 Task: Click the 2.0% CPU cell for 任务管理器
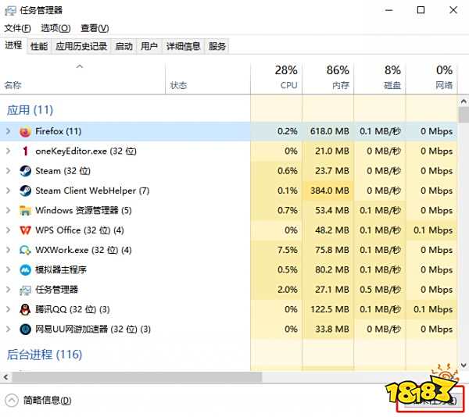277,290
